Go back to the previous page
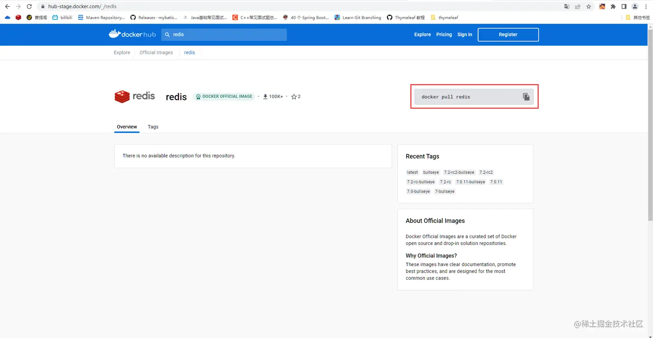The width and height of the screenshot is (653, 338). point(7,6)
